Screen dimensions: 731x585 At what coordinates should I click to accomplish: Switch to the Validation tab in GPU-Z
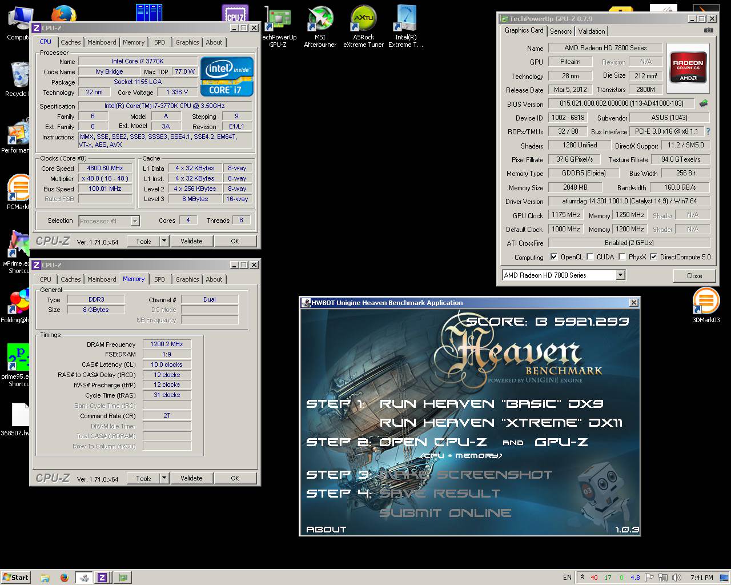592,31
